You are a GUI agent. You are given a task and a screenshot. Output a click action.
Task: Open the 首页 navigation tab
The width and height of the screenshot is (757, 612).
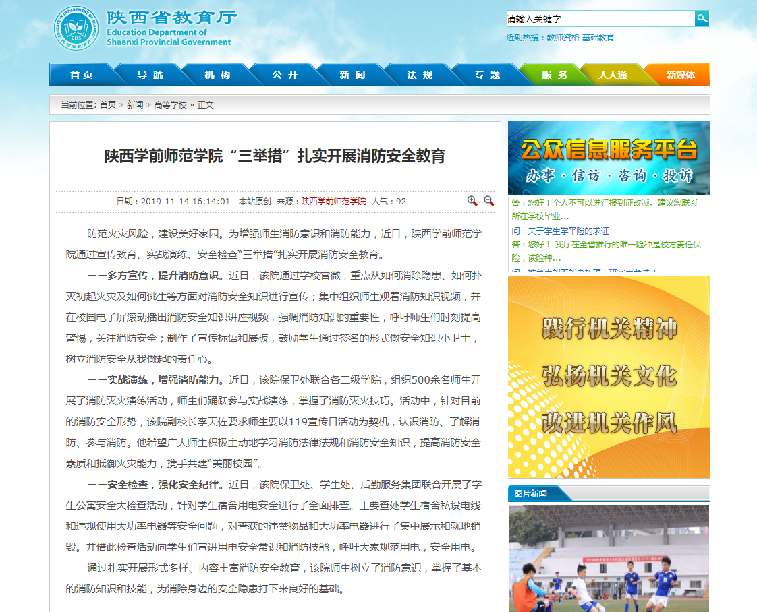tap(82, 75)
